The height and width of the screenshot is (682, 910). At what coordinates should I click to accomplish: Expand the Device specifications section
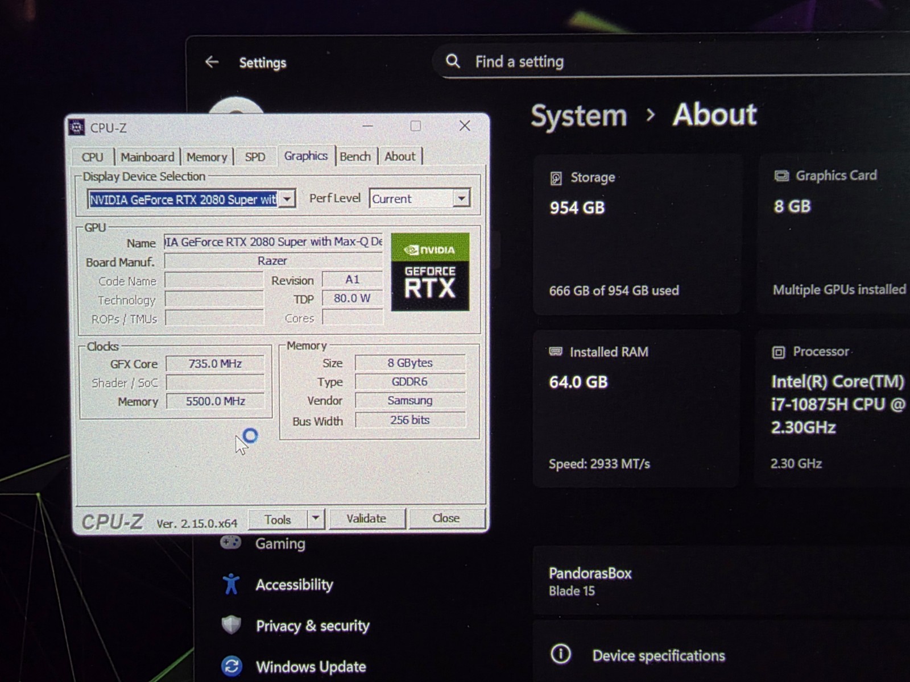click(721, 654)
